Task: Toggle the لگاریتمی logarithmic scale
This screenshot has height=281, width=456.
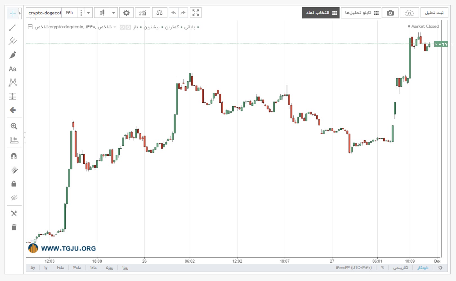Action: pyautogui.click(x=401, y=268)
